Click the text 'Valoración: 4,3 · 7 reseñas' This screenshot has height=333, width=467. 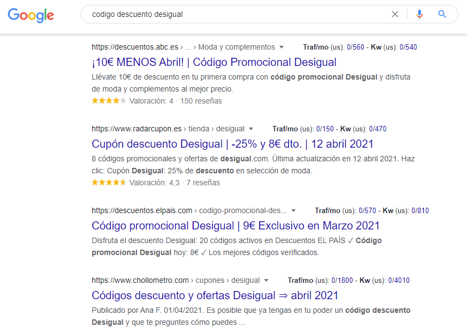click(x=175, y=183)
